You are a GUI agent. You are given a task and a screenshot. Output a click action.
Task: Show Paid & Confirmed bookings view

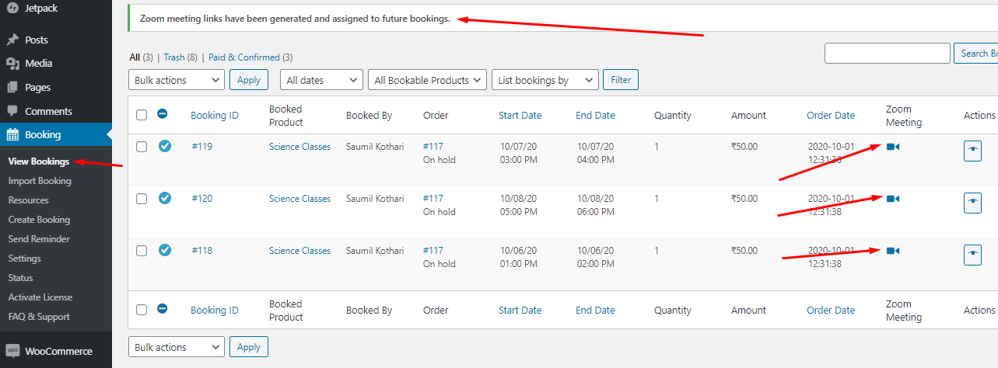click(x=243, y=57)
